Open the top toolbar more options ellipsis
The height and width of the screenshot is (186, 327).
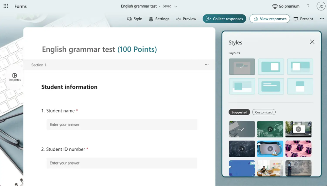pos(322,19)
